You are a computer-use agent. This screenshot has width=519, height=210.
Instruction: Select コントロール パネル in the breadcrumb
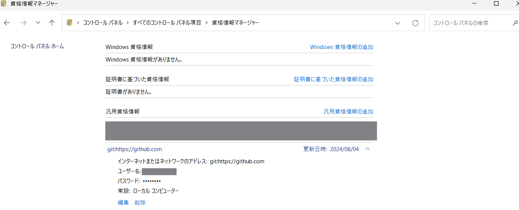tap(103, 23)
